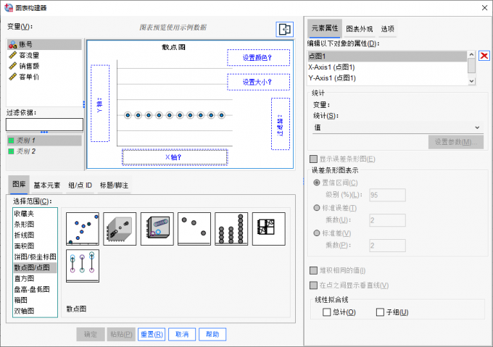Pick the drop-line chart thumbnail

(83, 266)
